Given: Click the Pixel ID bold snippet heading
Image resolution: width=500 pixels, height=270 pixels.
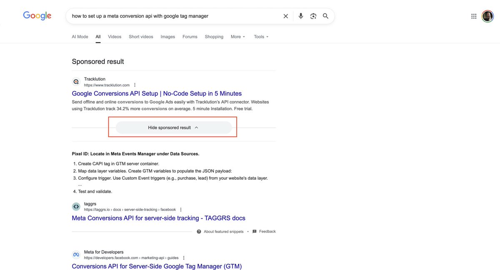Looking at the screenshot, I should pos(135,154).
